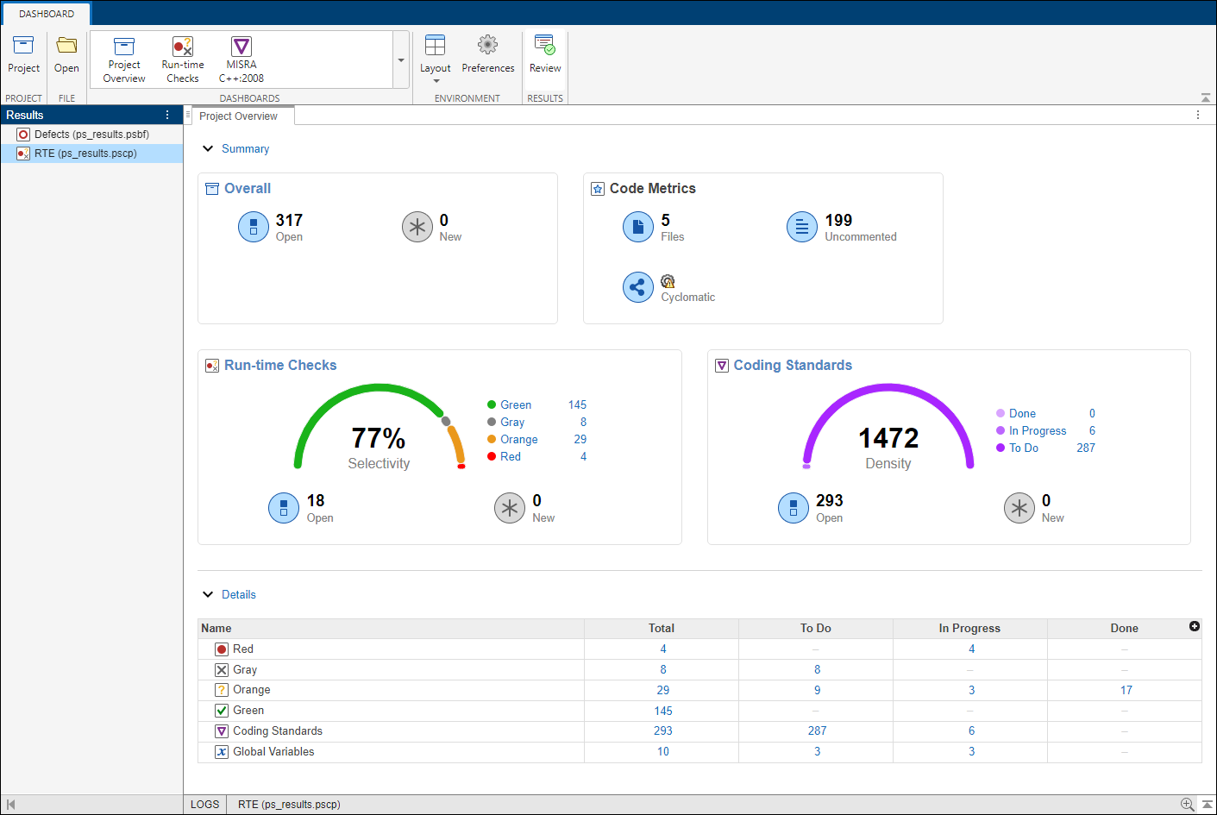The width and height of the screenshot is (1217, 815).
Task: Expand the Dashboards gallery dropdown arrow
Action: coord(399,60)
